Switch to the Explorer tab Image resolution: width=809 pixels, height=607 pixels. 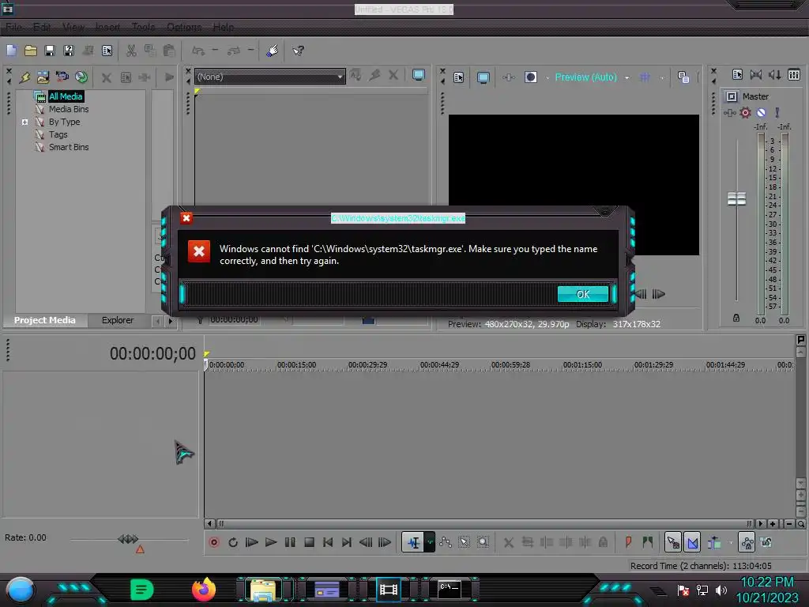[118, 320]
